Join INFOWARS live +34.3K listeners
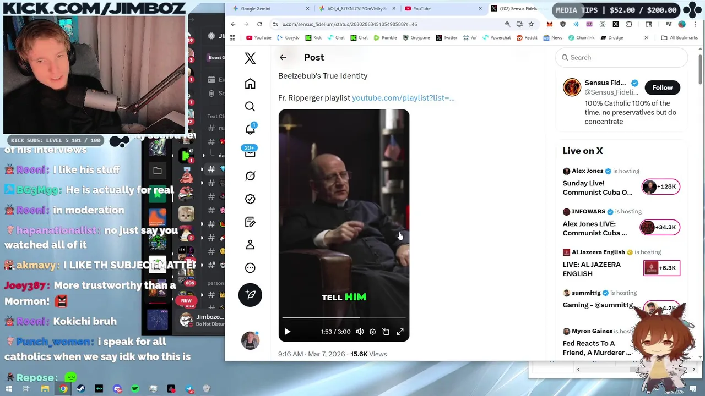Viewport: 705px width, 396px height. coord(660,227)
